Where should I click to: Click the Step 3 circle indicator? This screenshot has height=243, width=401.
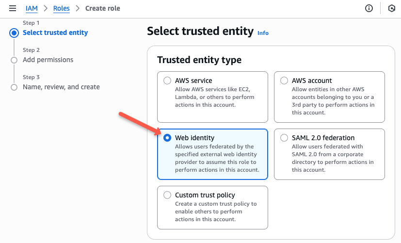[x=14, y=87]
